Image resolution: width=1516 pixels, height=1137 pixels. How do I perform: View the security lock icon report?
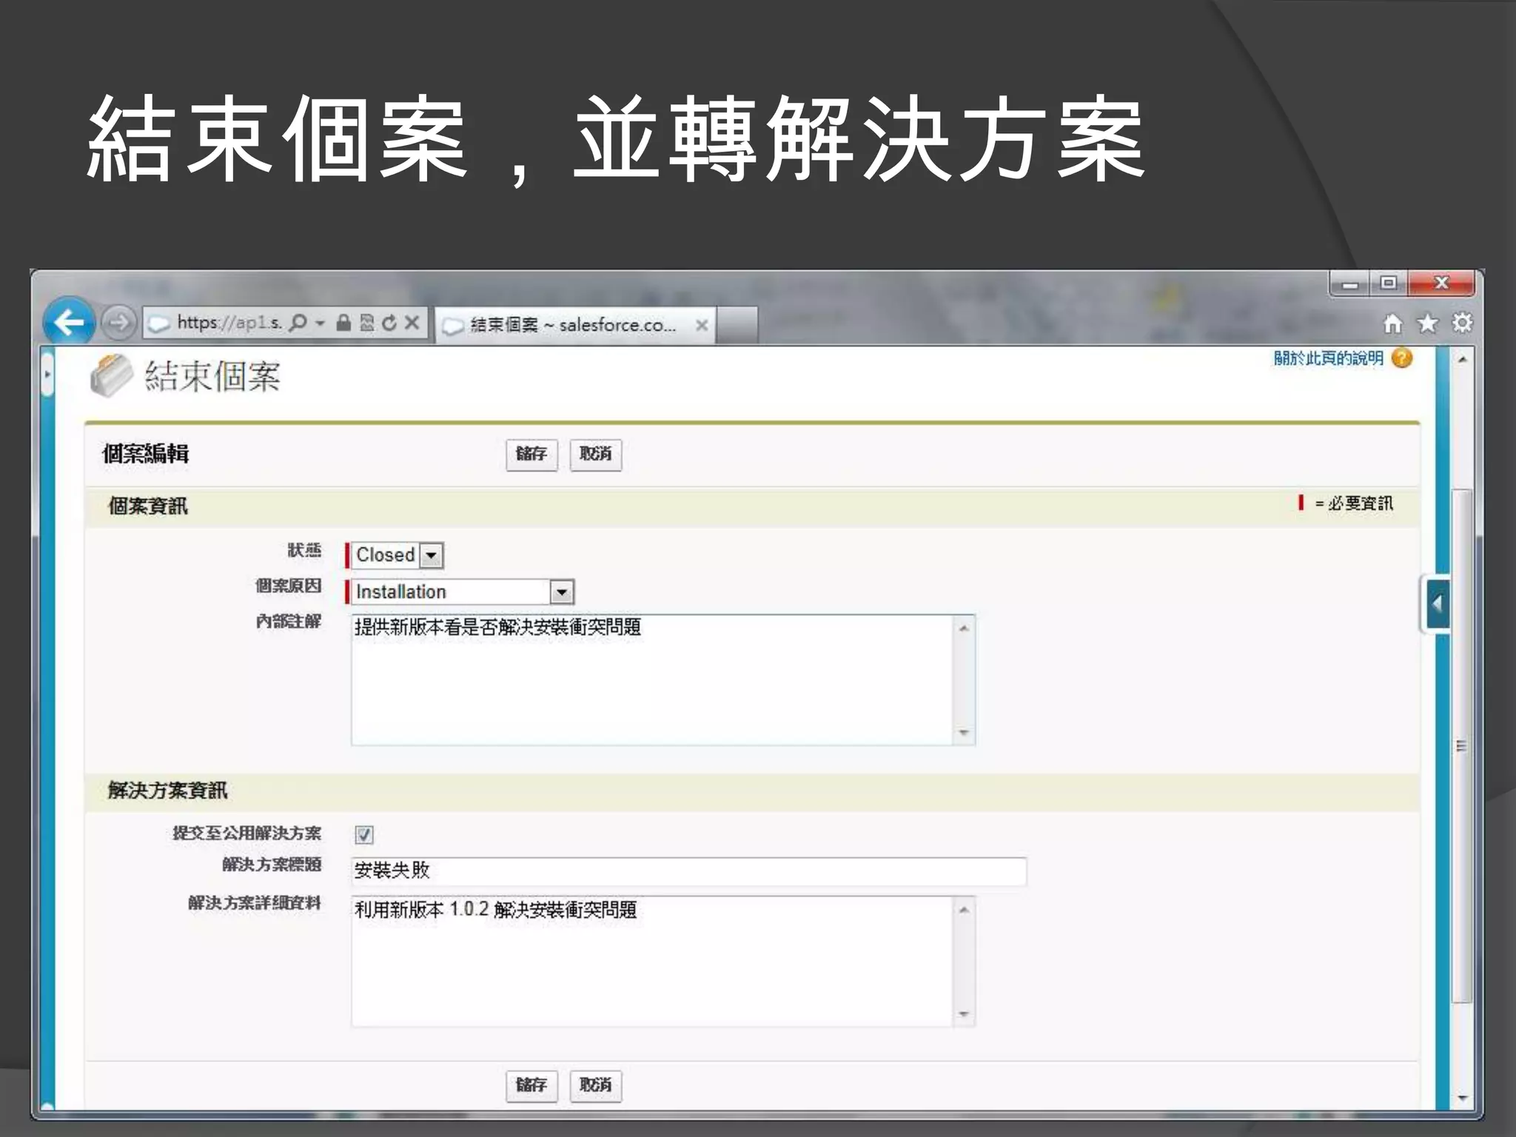(343, 323)
